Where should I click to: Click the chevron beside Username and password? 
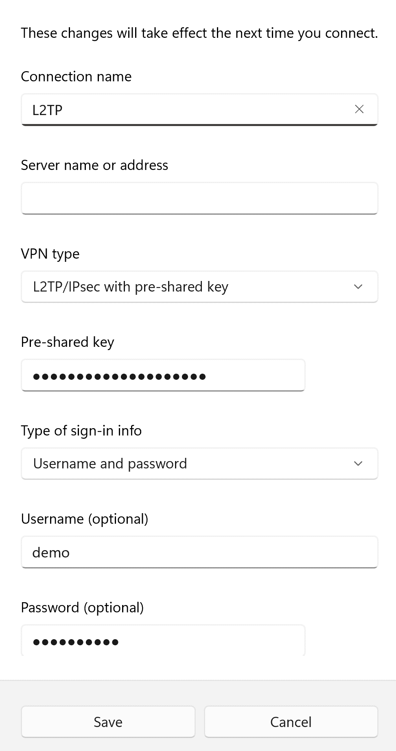point(358,464)
